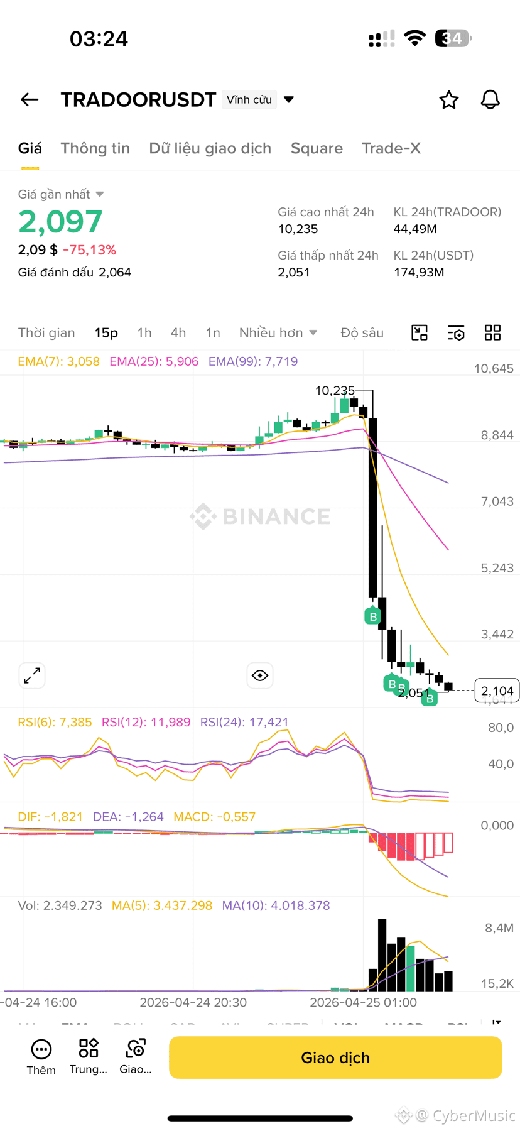Switch to Thời gian line view
The height and width of the screenshot is (1131, 520).
[x=46, y=332]
